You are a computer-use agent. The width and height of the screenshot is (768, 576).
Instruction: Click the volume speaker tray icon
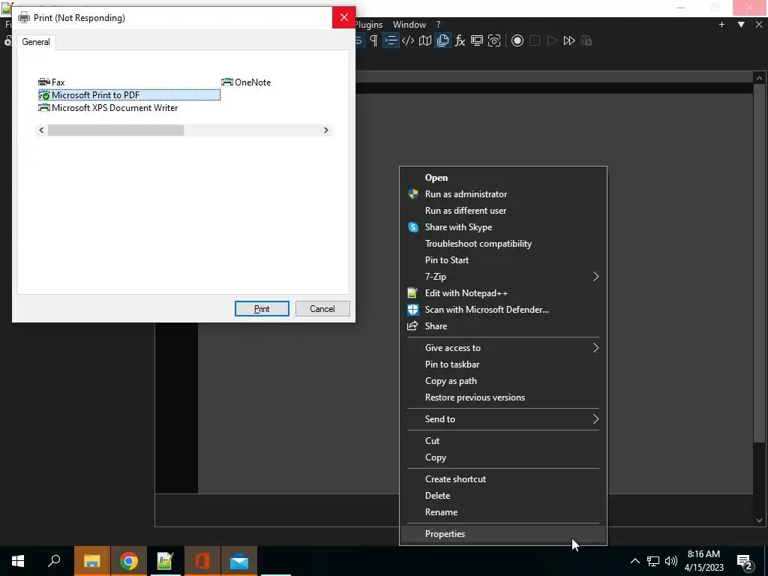tap(671, 561)
